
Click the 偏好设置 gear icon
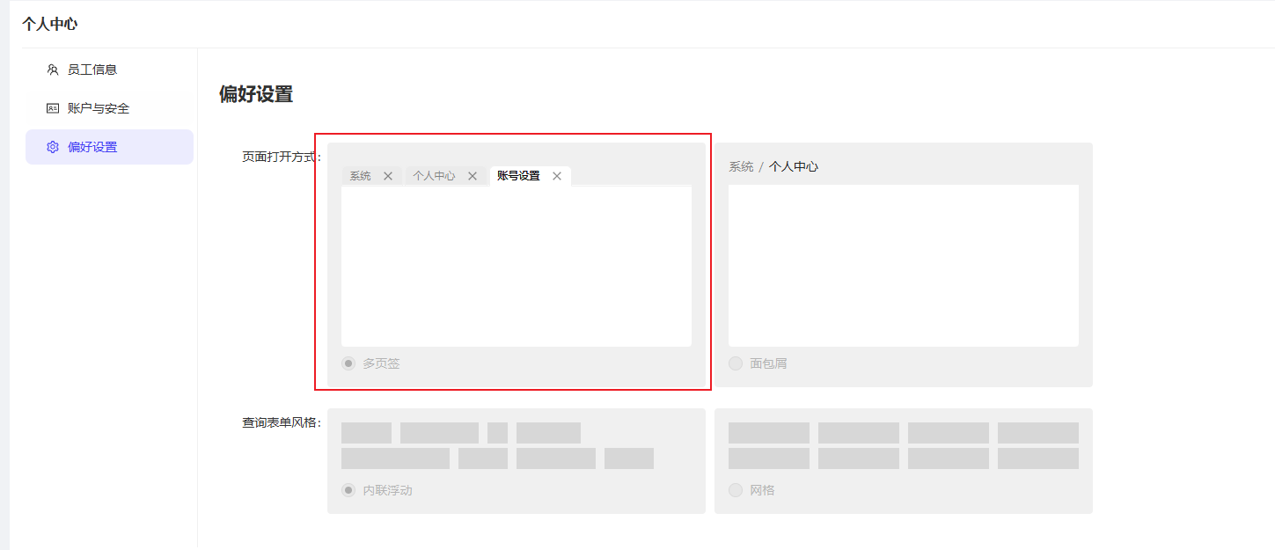coord(53,147)
